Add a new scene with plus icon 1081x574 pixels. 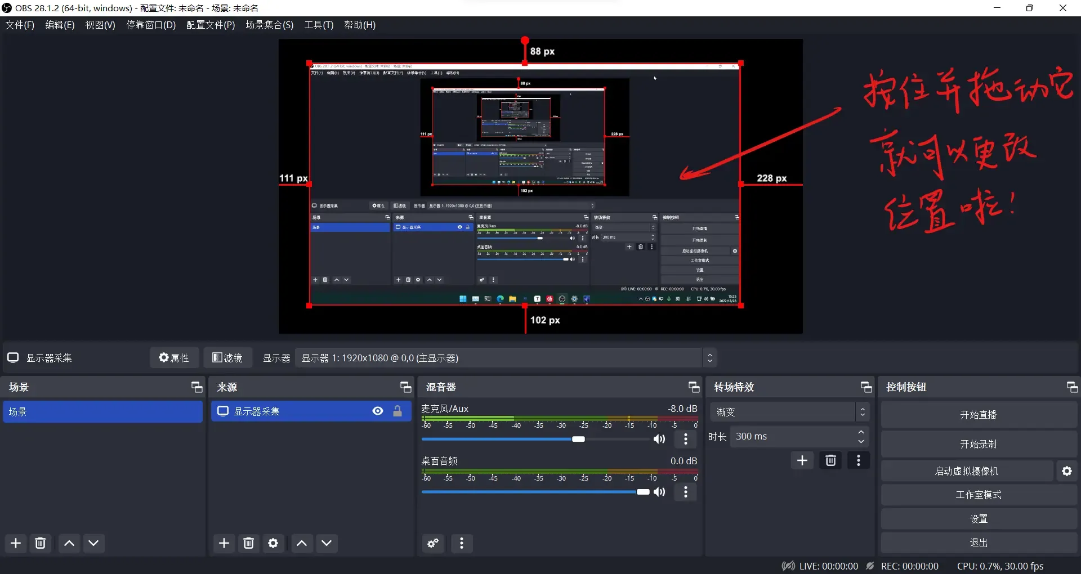16,543
